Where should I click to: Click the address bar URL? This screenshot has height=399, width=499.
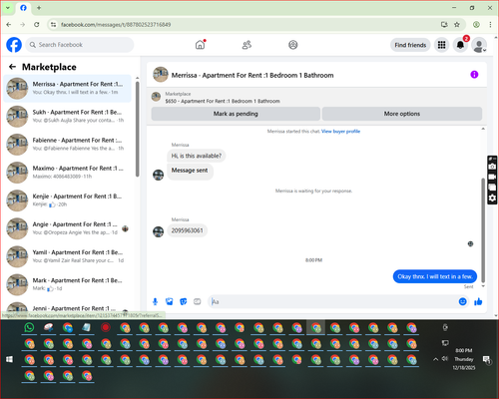116,25
